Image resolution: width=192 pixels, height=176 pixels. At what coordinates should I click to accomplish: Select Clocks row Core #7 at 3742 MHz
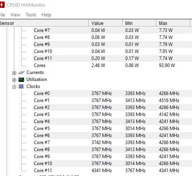coord(112,143)
